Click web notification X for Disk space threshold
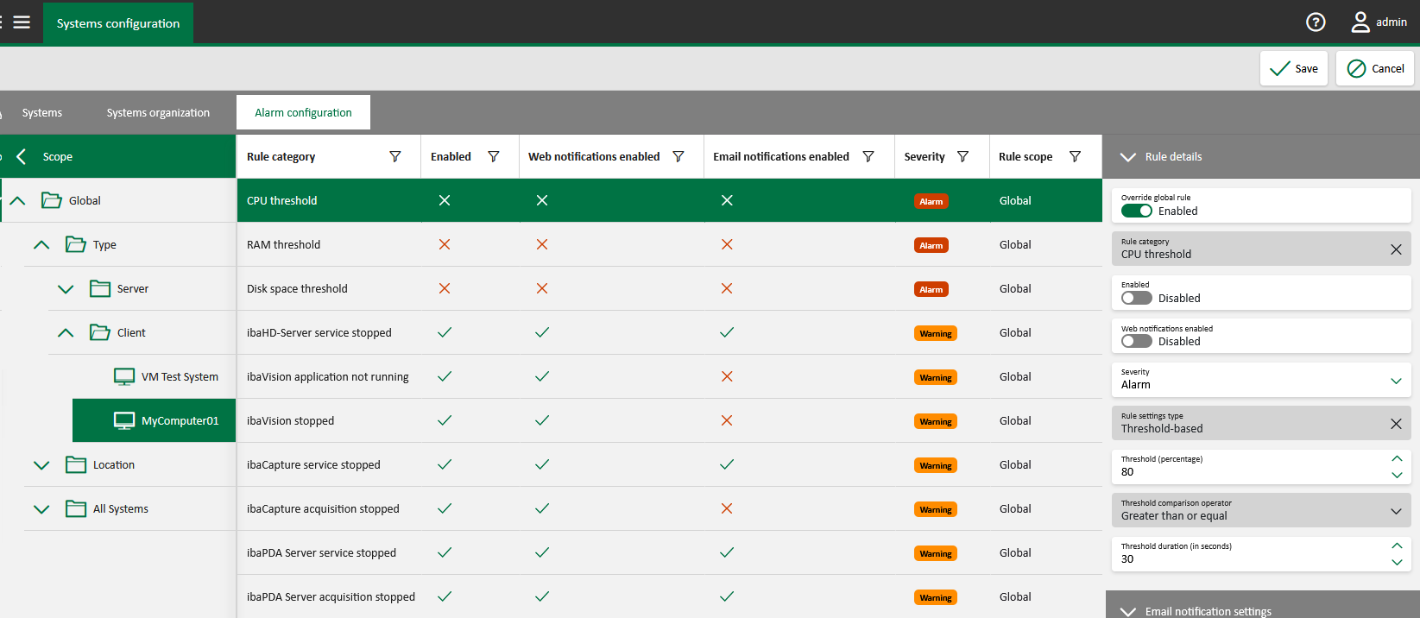 [542, 288]
